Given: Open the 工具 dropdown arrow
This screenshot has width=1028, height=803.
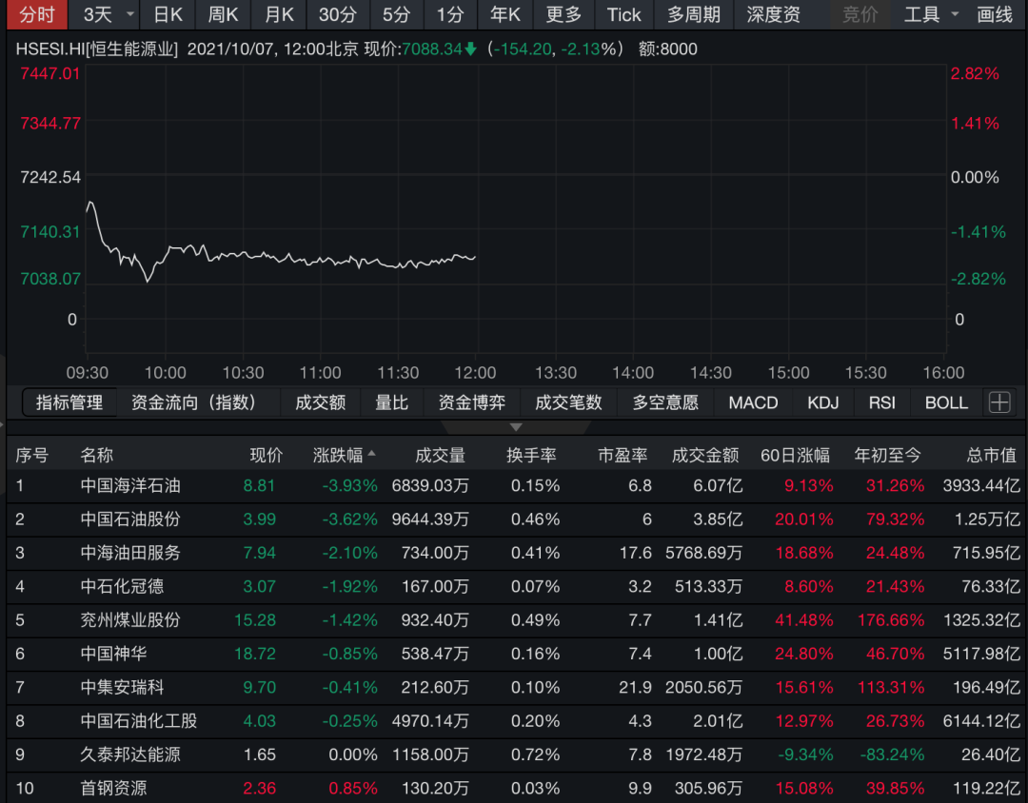Looking at the screenshot, I should [955, 14].
